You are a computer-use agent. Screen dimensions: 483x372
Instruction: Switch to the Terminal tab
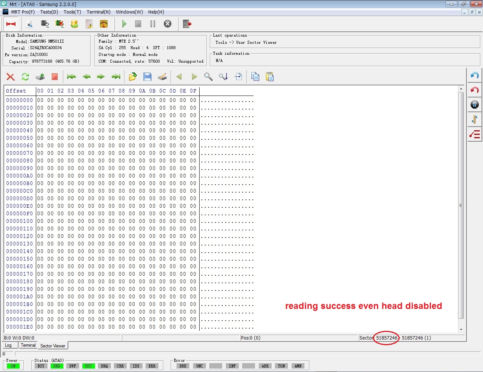[x=28, y=345]
